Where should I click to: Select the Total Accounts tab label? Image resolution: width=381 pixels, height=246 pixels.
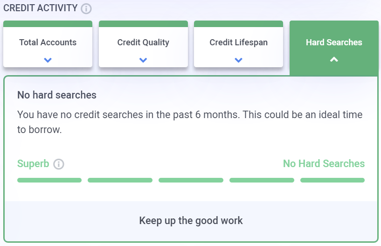tap(48, 42)
